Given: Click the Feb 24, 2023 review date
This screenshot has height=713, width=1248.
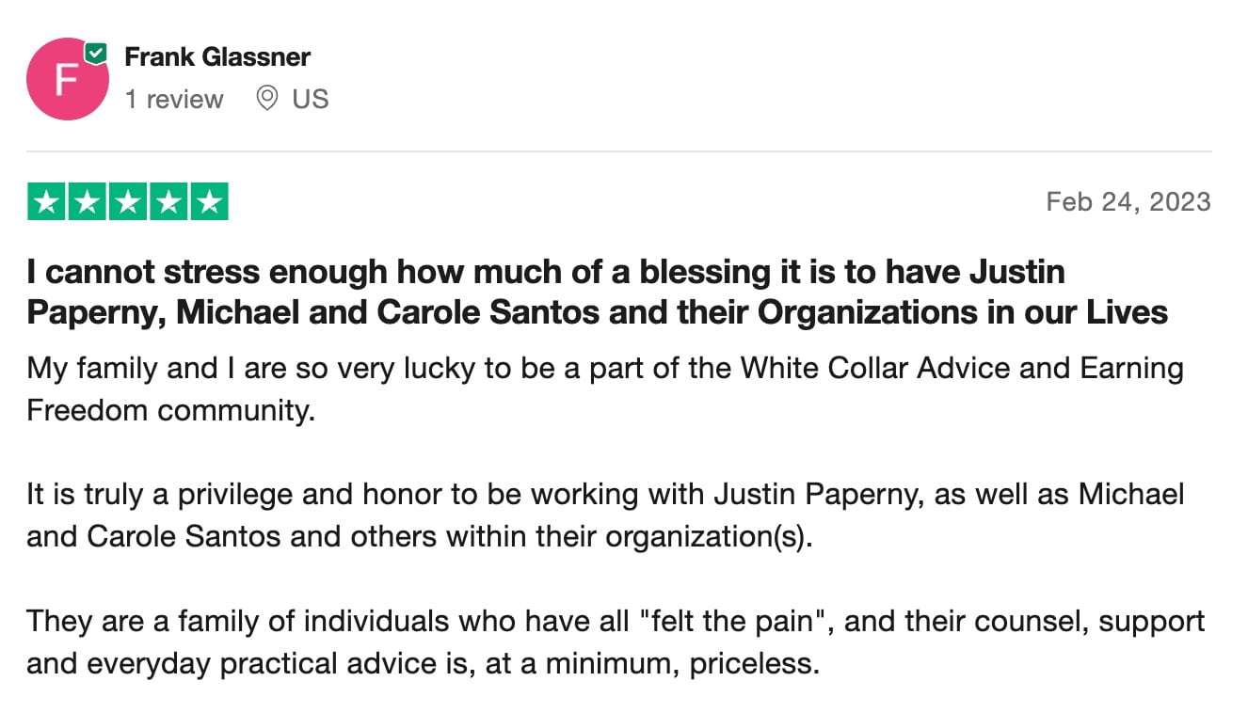Looking at the screenshot, I should (x=1128, y=201).
